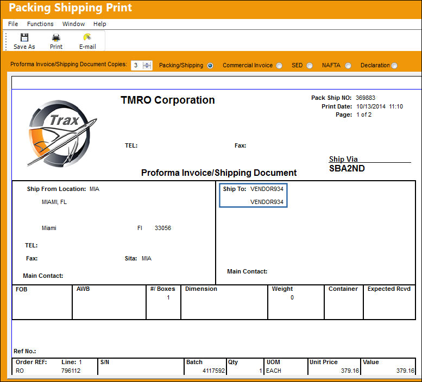
Task: Click the Main Contact label under Ship To
Action: pyautogui.click(x=247, y=271)
